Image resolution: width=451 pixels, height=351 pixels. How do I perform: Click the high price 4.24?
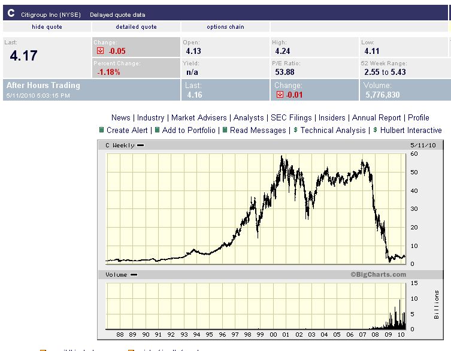pos(283,51)
